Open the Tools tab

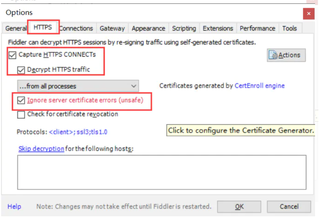[x=290, y=28]
